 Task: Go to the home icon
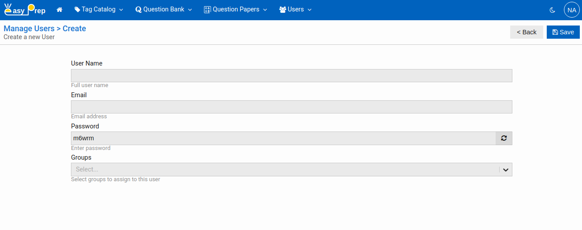(x=59, y=10)
